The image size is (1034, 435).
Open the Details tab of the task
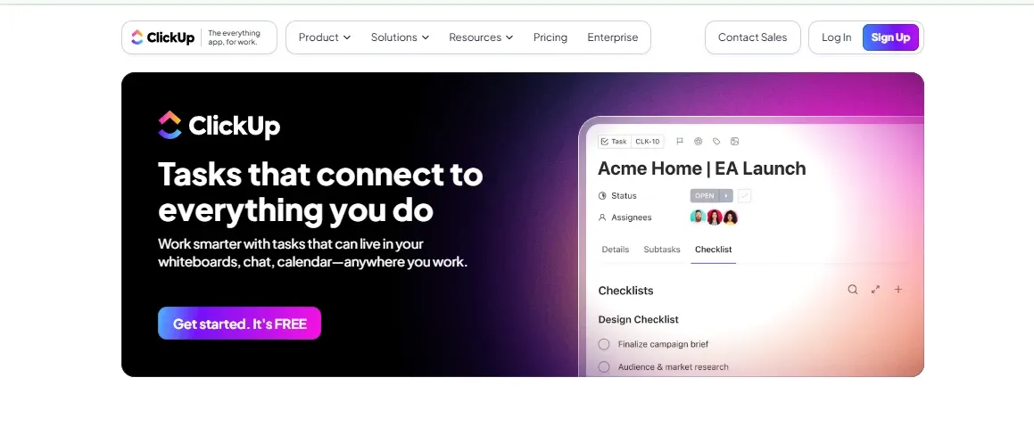coord(616,249)
